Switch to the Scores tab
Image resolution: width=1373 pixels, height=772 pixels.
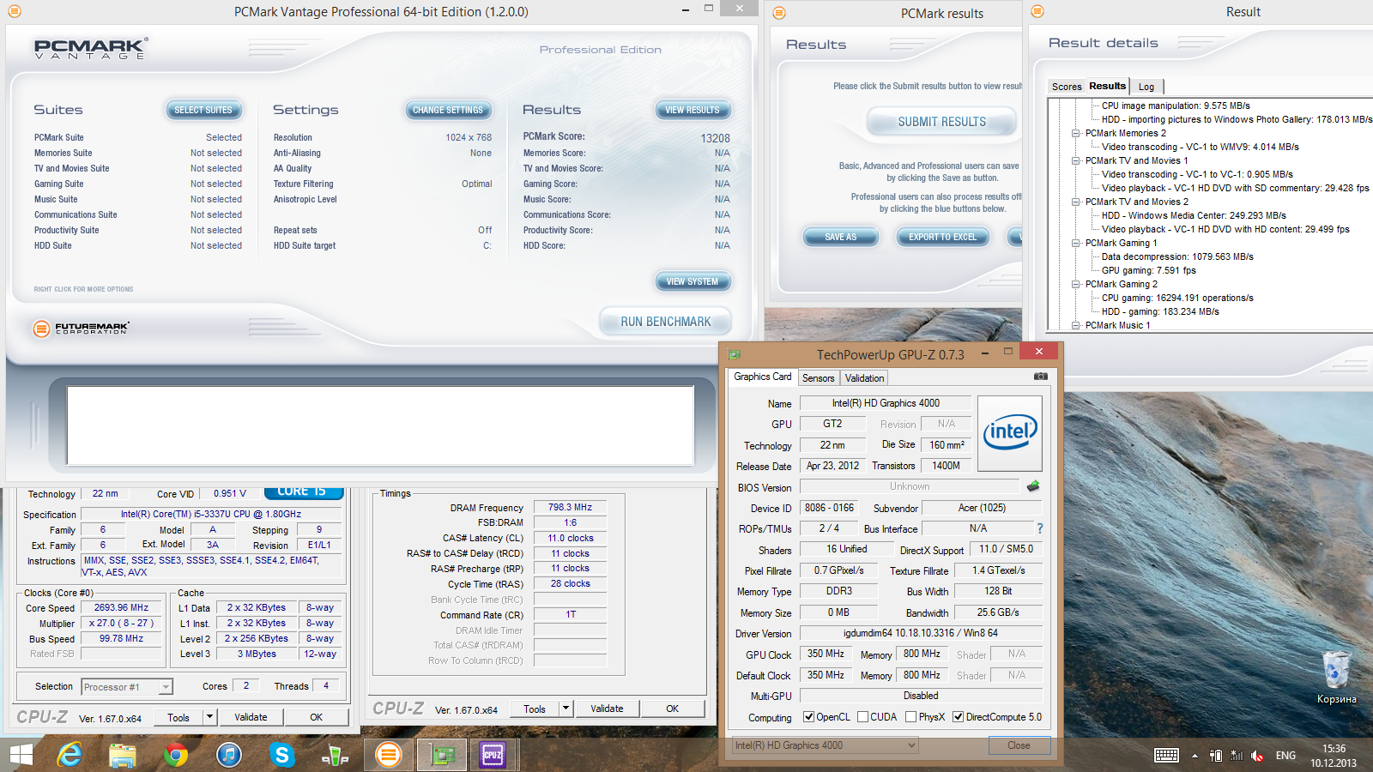click(x=1067, y=87)
